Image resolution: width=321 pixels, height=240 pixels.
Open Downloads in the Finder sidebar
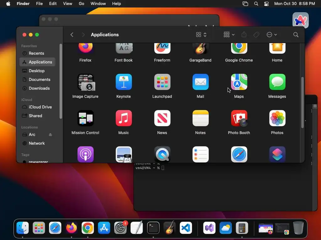click(37, 88)
